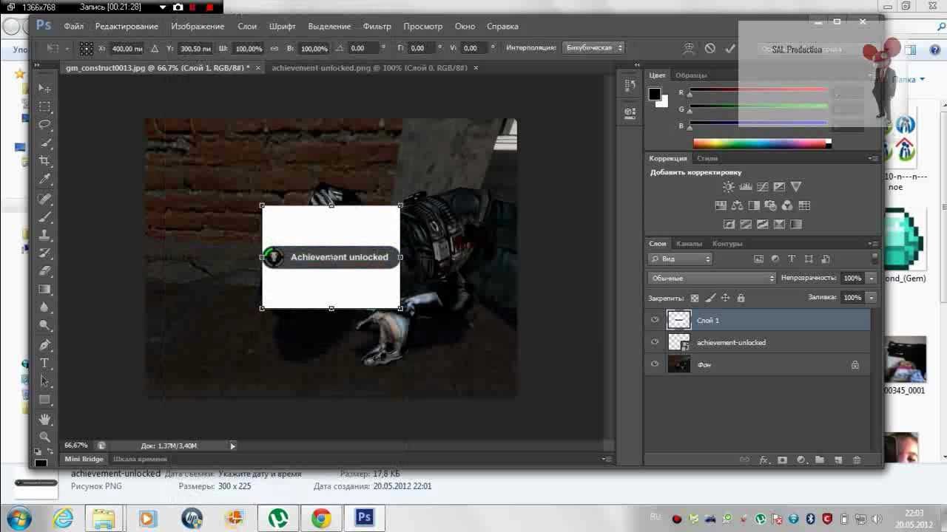
Task: Click the width Ш 100,00% field
Action: [x=249, y=49]
